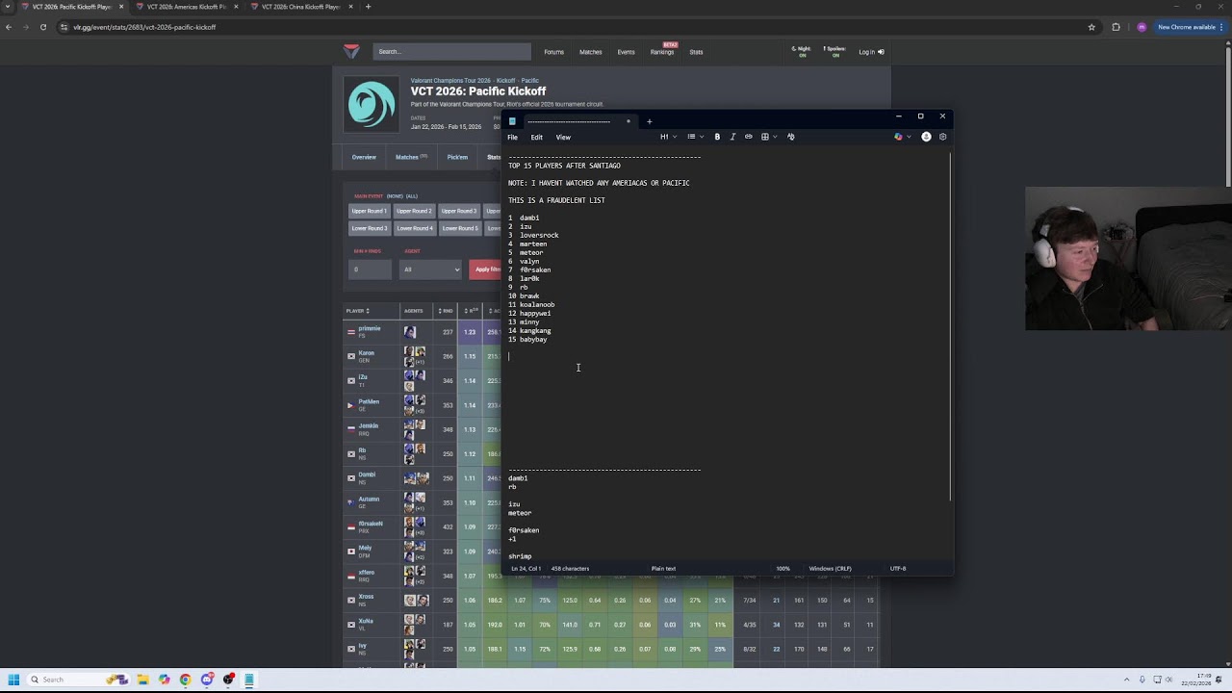The height and width of the screenshot is (693, 1232).
Task: Open Notepad's File menu
Action: [513, 137]
